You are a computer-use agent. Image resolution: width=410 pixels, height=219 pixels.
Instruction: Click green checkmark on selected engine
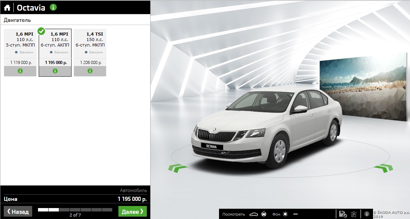pyautogui.click(x=41, y=31)
